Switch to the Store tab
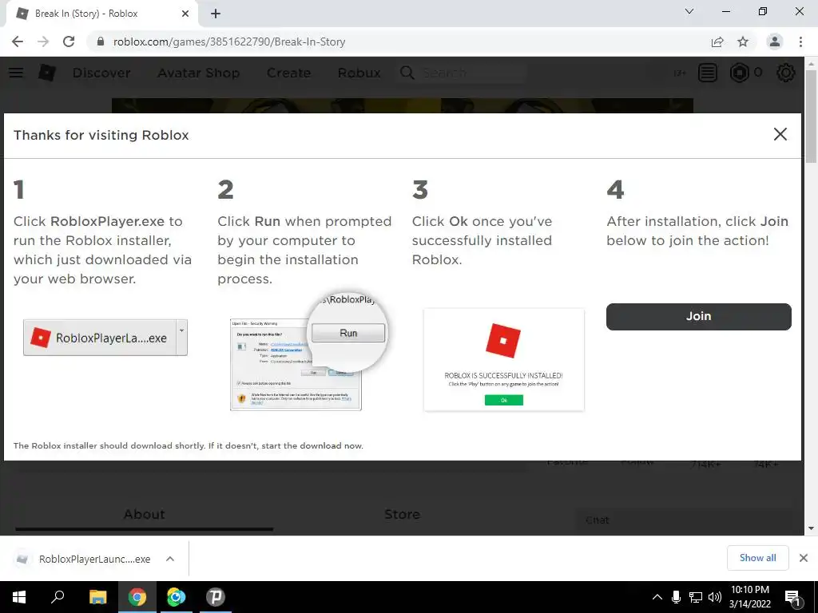 (403, 515)
